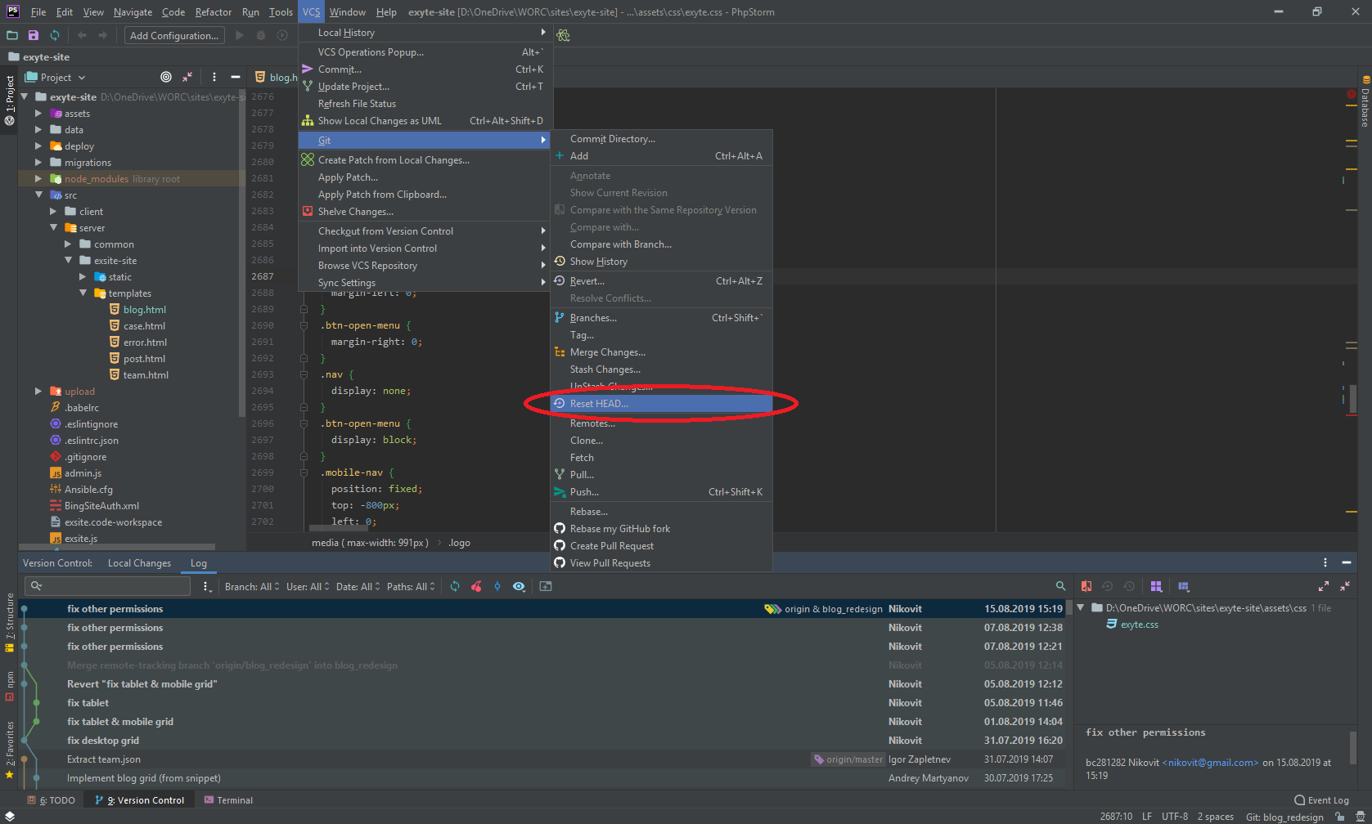
Task: Click Reset HEAD... menu item
Action: [661, 404]
